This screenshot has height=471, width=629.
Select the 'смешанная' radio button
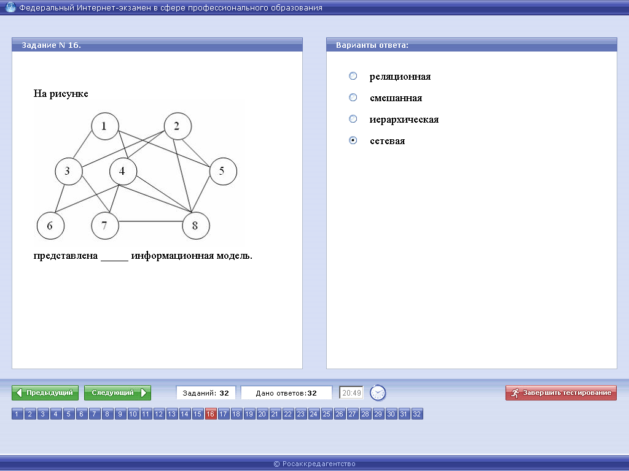coord(353,98)
